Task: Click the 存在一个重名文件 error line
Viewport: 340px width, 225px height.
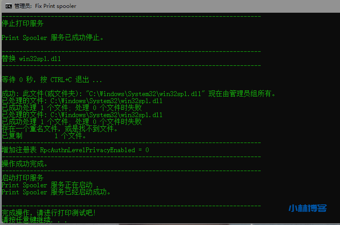Action: 60,129
